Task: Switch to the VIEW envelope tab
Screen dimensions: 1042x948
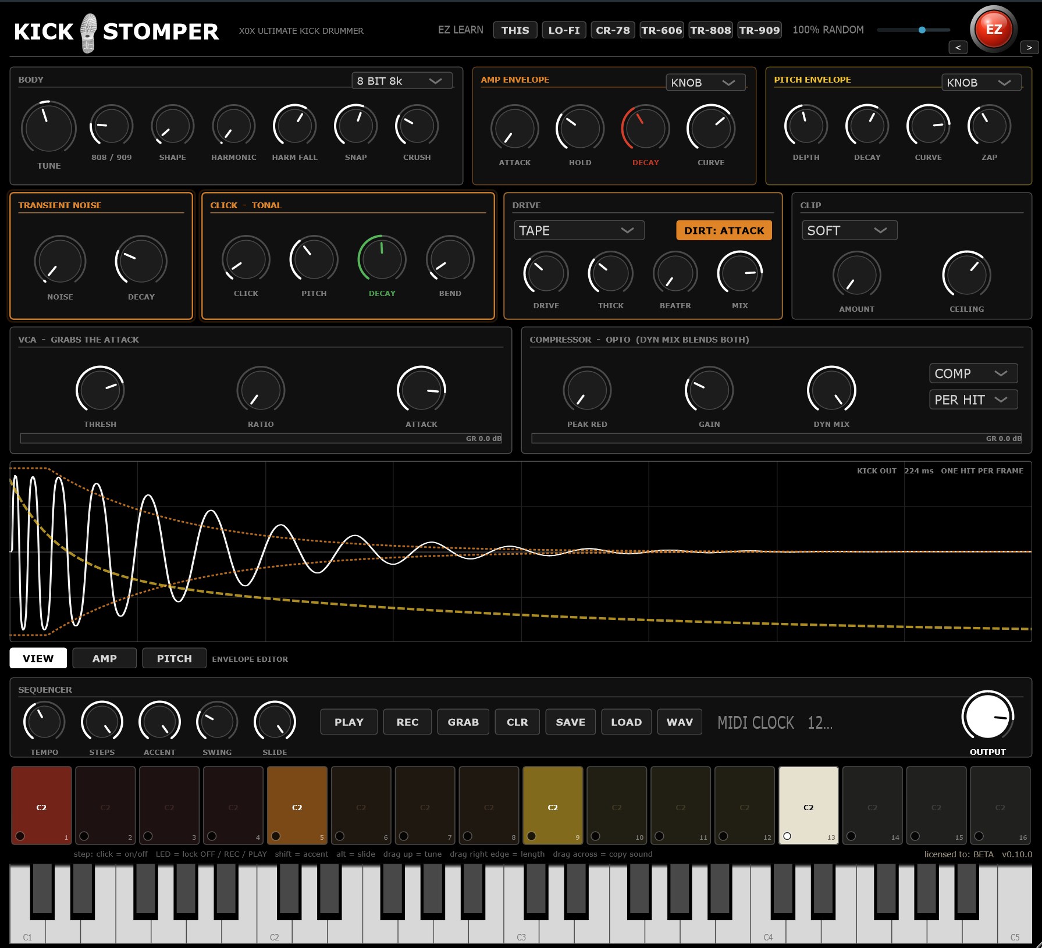Action: tap(38, 658)
